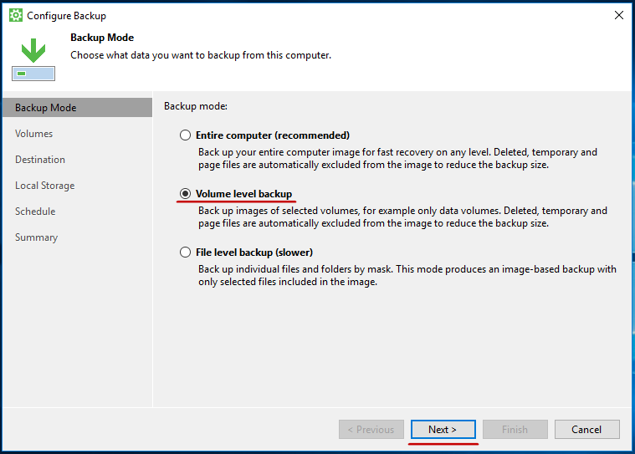635x454 pixels.
Task: Click the Volume level backup label text
Action: (x=243, y=194)
